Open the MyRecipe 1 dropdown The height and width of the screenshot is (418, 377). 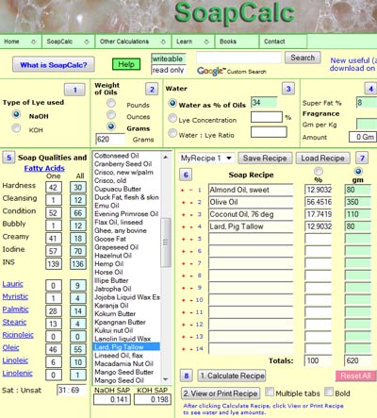tap(206, 158)
